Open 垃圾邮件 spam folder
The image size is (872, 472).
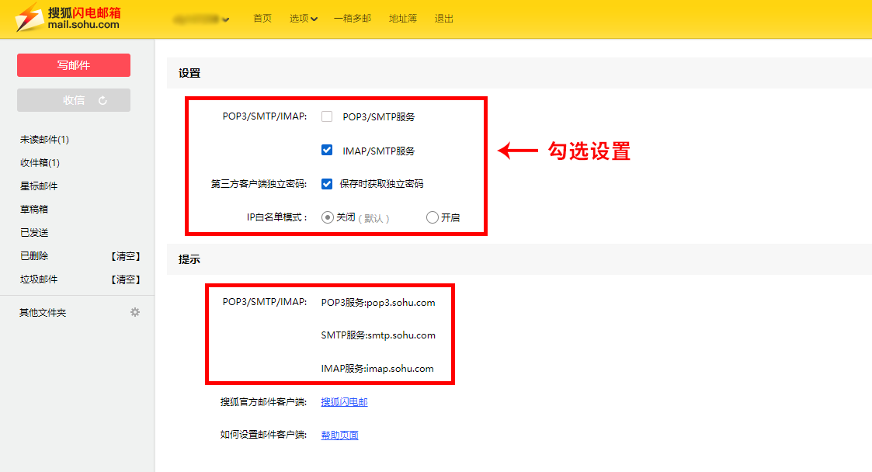point(39,279)
